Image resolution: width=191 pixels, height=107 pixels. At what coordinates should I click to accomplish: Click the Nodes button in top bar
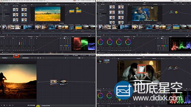pos(75,56)
